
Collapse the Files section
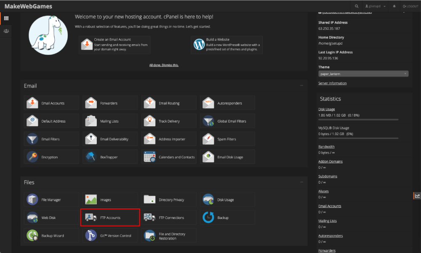(x=301, y=181)
